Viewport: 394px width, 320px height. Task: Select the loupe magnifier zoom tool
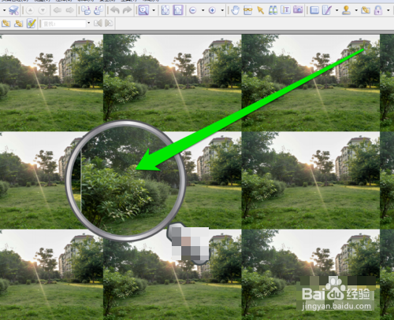coord(143,10)
